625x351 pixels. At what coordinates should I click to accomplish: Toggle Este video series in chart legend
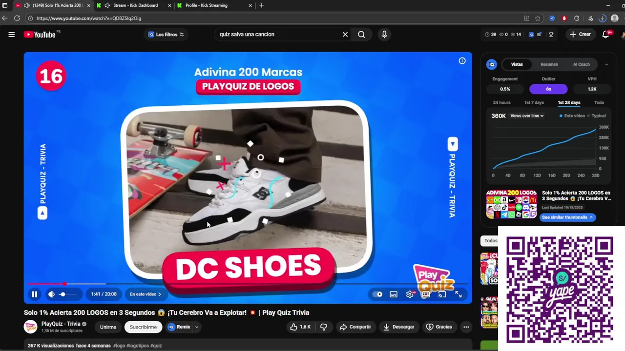tap(572, 116)
